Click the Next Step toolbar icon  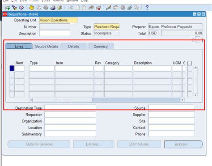[39, 8]
